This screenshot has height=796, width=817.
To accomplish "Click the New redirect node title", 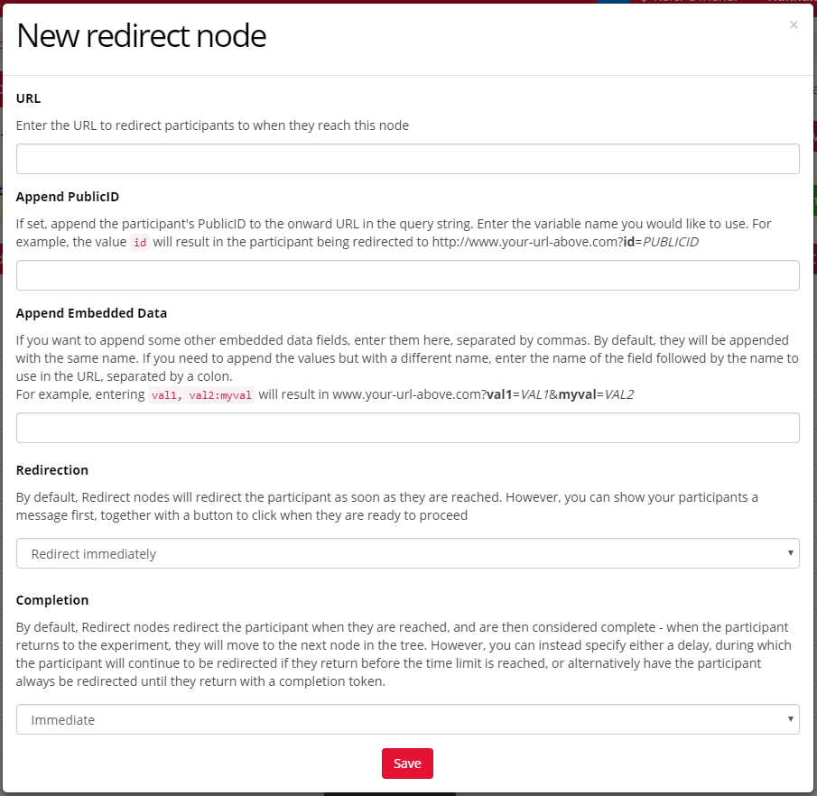I will [x=142, y=36].
